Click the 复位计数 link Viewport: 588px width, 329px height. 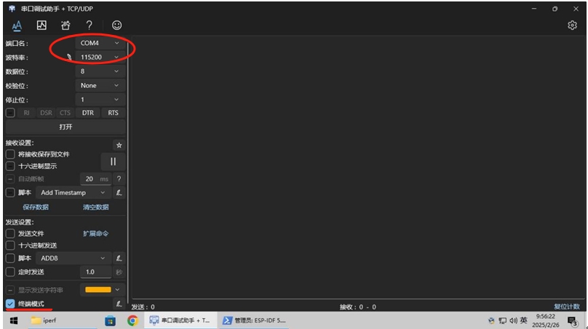tap(567, 307)
